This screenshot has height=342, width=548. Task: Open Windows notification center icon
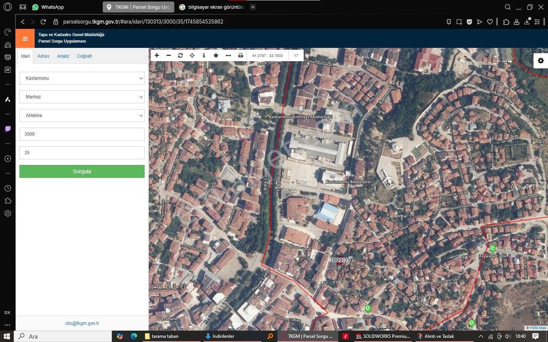535,336
